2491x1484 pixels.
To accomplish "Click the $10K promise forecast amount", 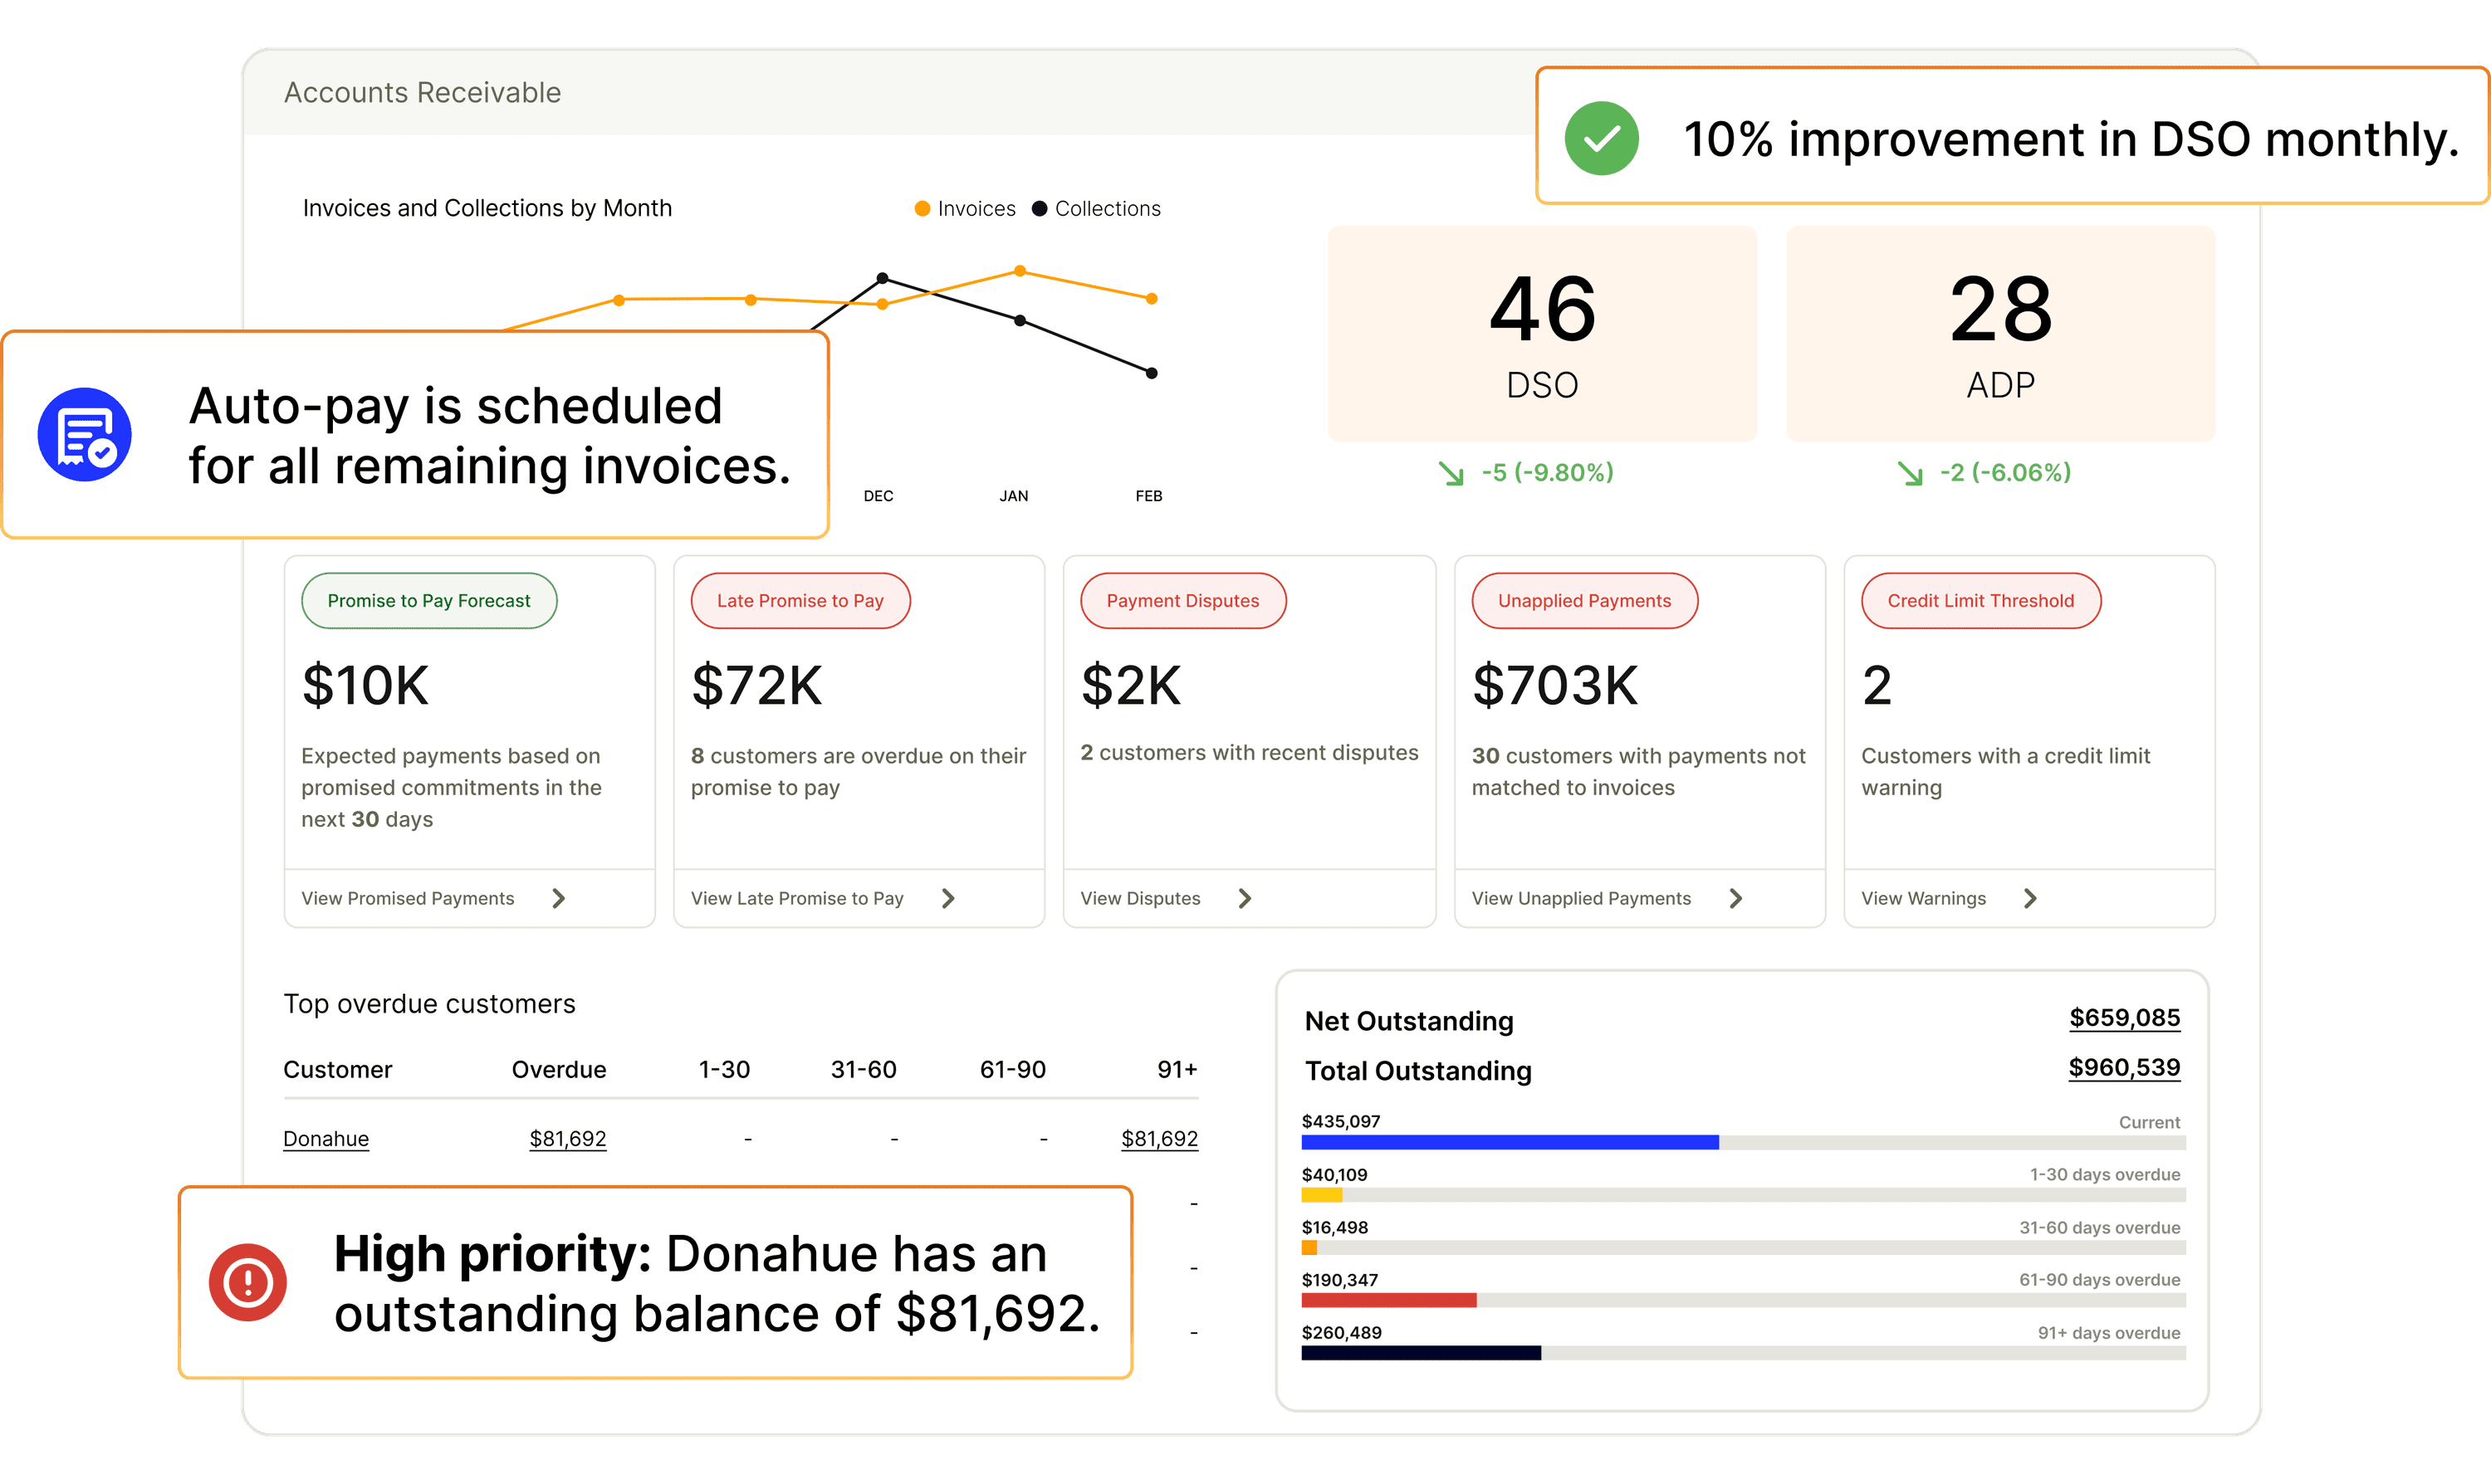I will (x=366, y=686).
